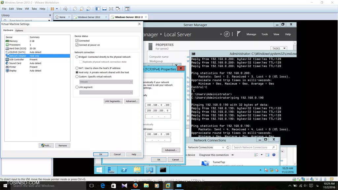Click the Server Manager refresh icon
Screen dimensions: 338x190
[226, 34]
